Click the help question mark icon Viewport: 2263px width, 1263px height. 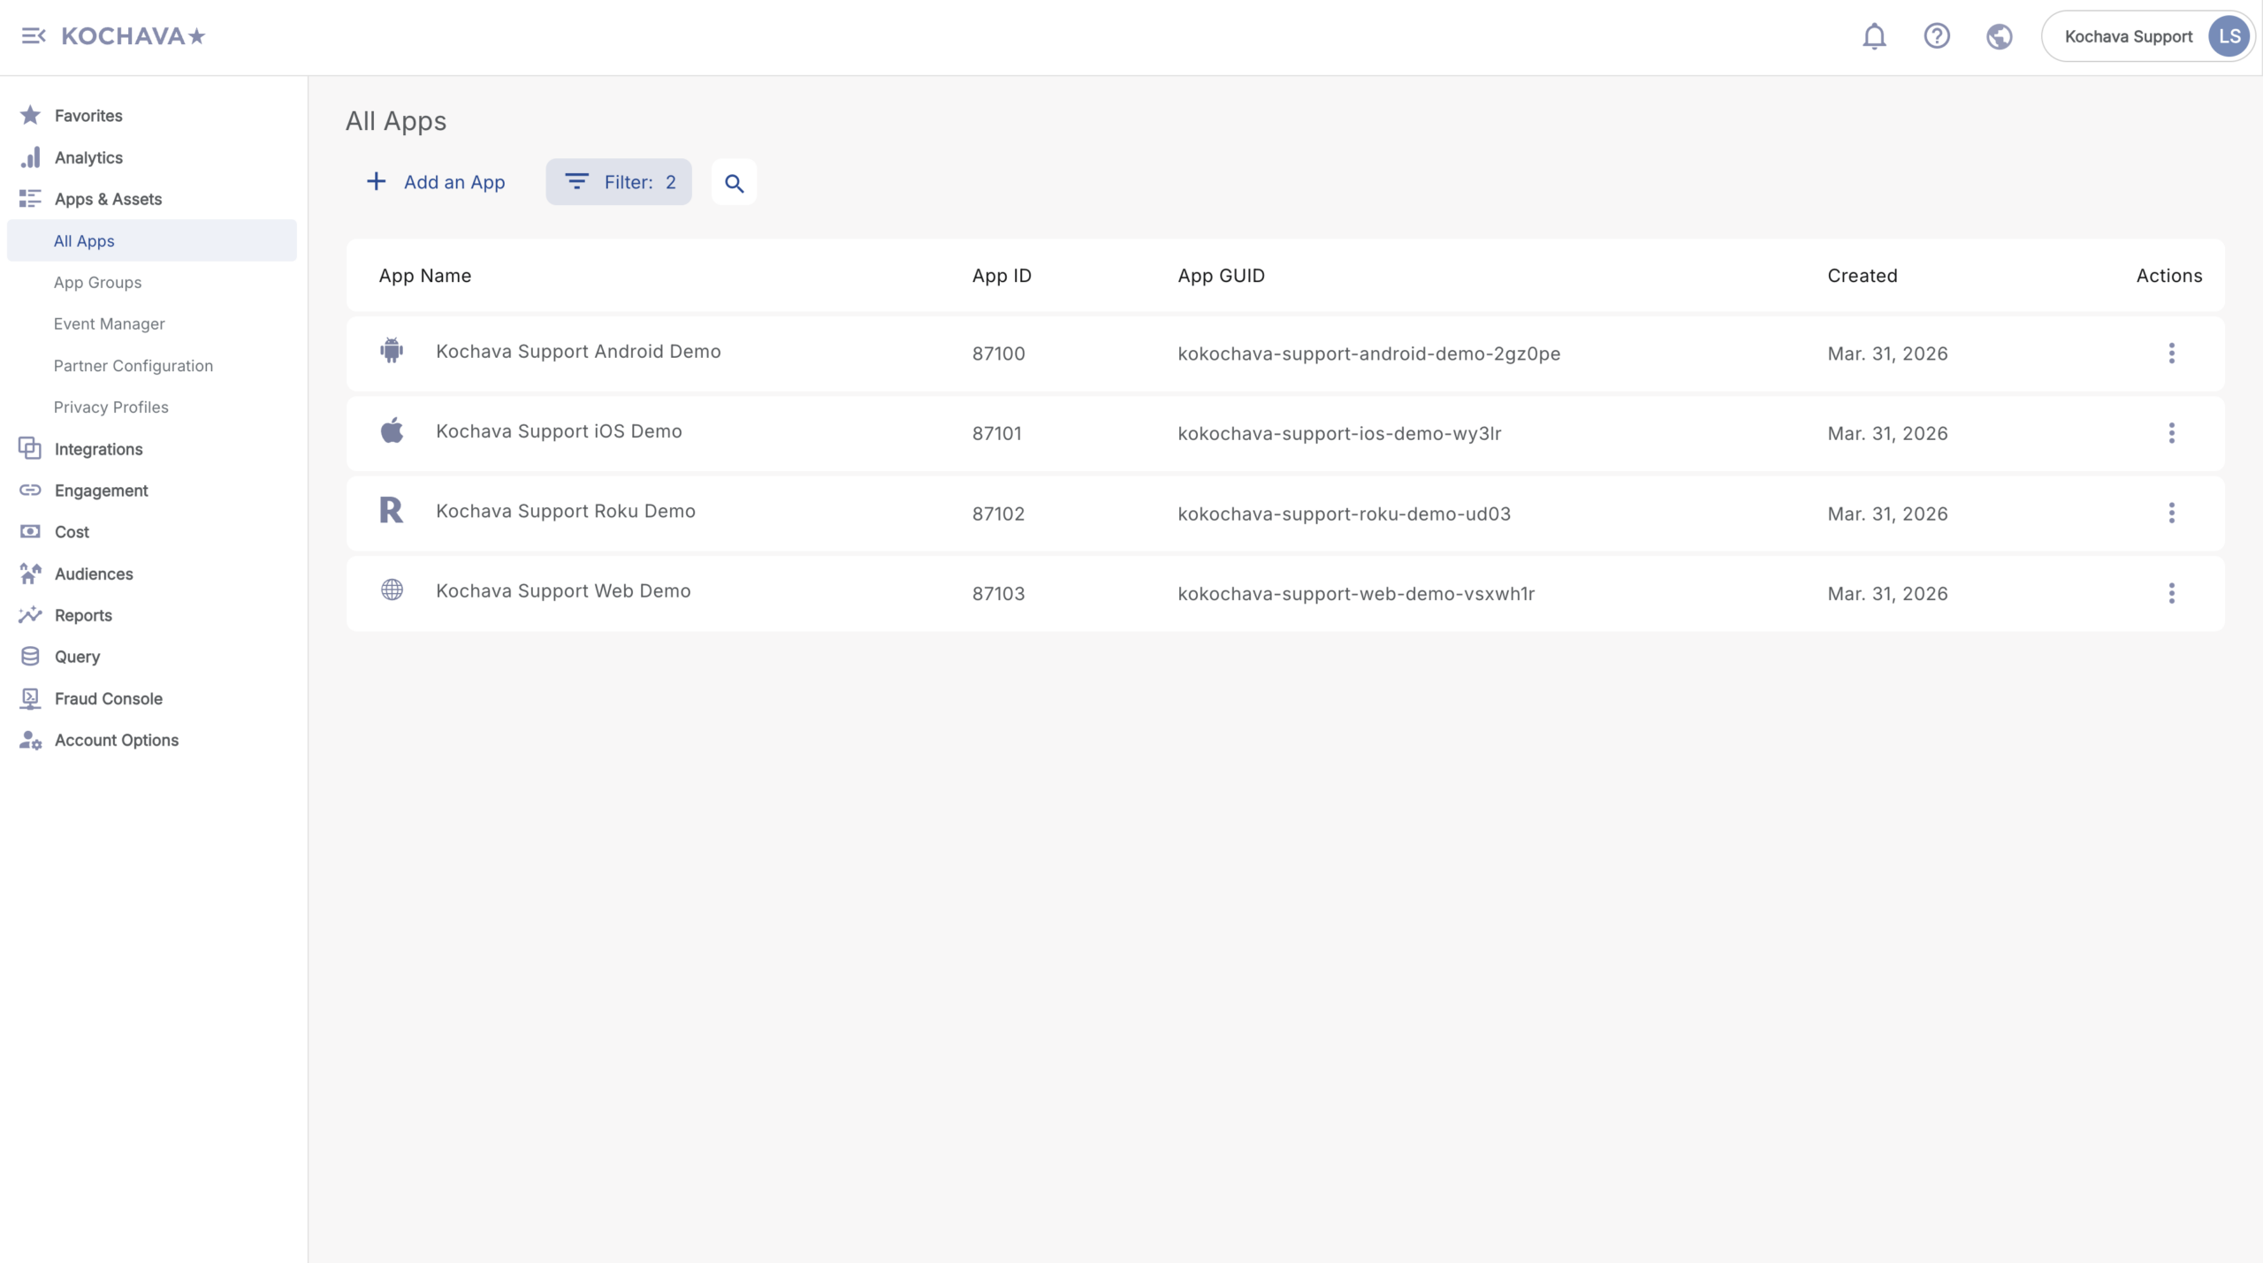1937,36
